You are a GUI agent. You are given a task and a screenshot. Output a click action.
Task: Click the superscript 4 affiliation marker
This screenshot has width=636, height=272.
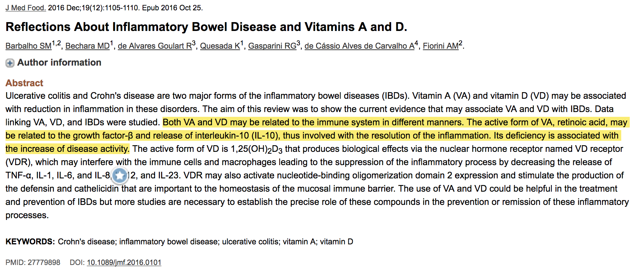click(x=416, y=43)
